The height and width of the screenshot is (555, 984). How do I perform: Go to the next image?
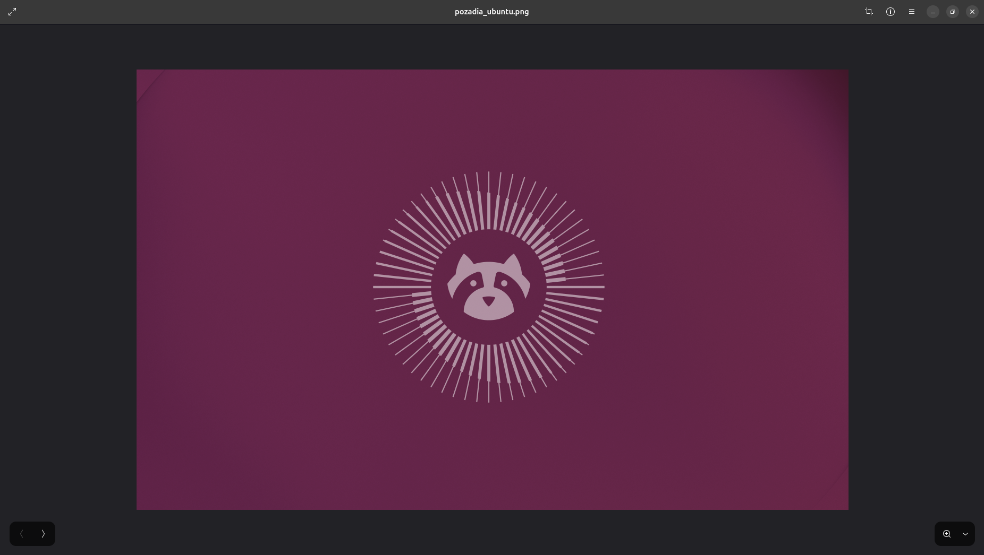(43, 534)
